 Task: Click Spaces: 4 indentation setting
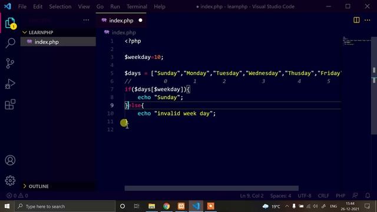point(280,196)
